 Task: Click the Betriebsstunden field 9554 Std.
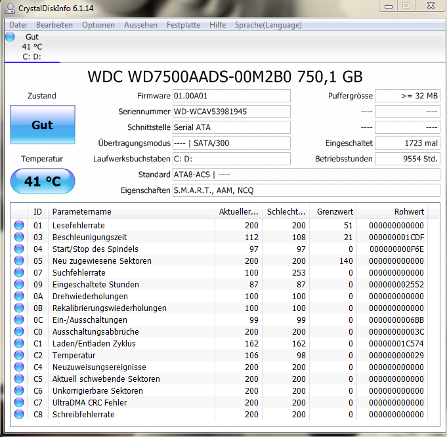tap(408, 159)
